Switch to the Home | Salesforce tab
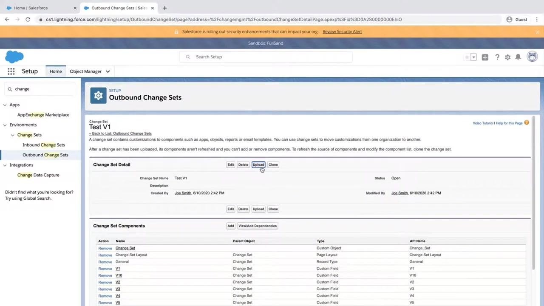This screenshot has width=544, height=306. (x=40, y=8)
